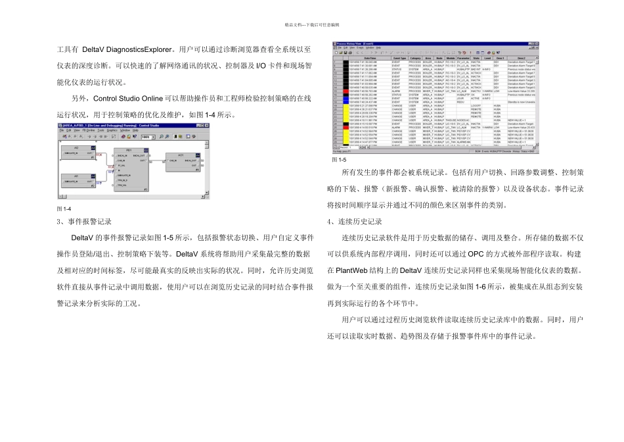Click the window layout icon in Control Studio toolbar

pyautogui.click(x=188, y=137)
